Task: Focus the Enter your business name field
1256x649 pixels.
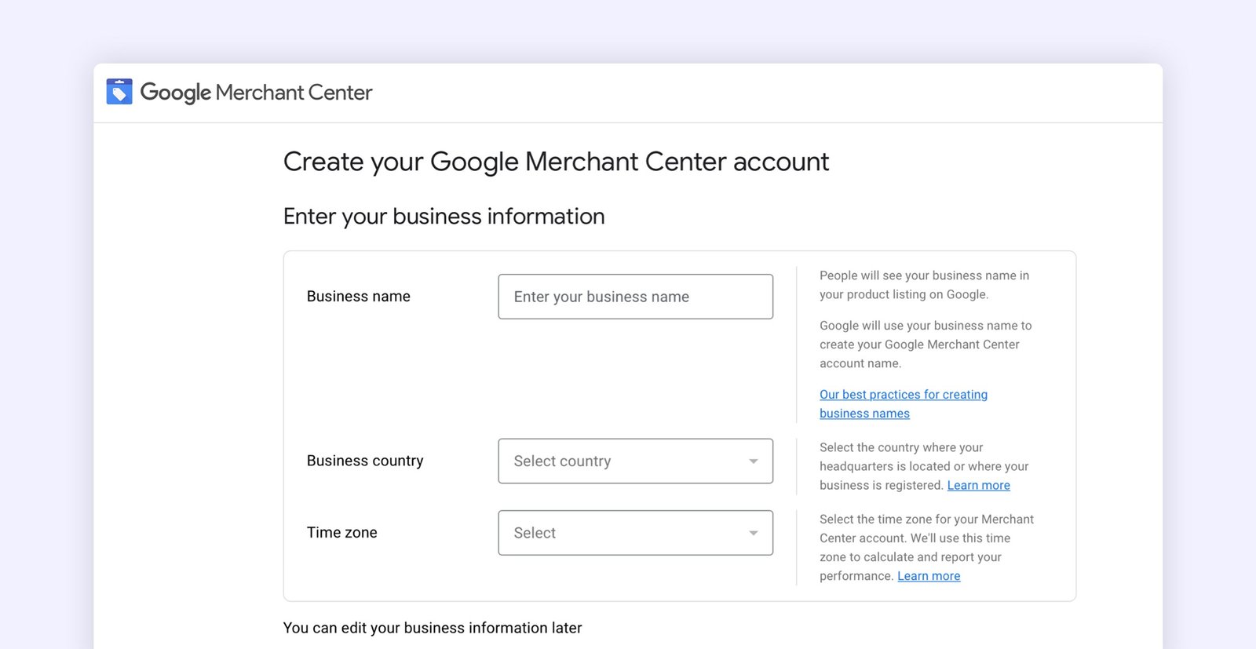Action: [635, 297]
